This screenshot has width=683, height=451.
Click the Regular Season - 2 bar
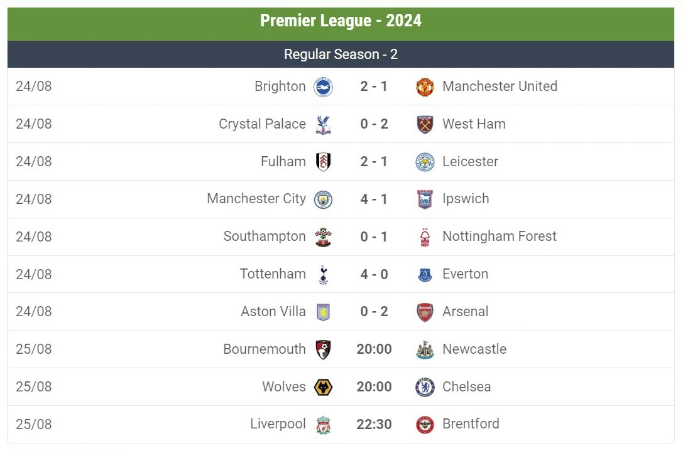(x=341, y=54)
